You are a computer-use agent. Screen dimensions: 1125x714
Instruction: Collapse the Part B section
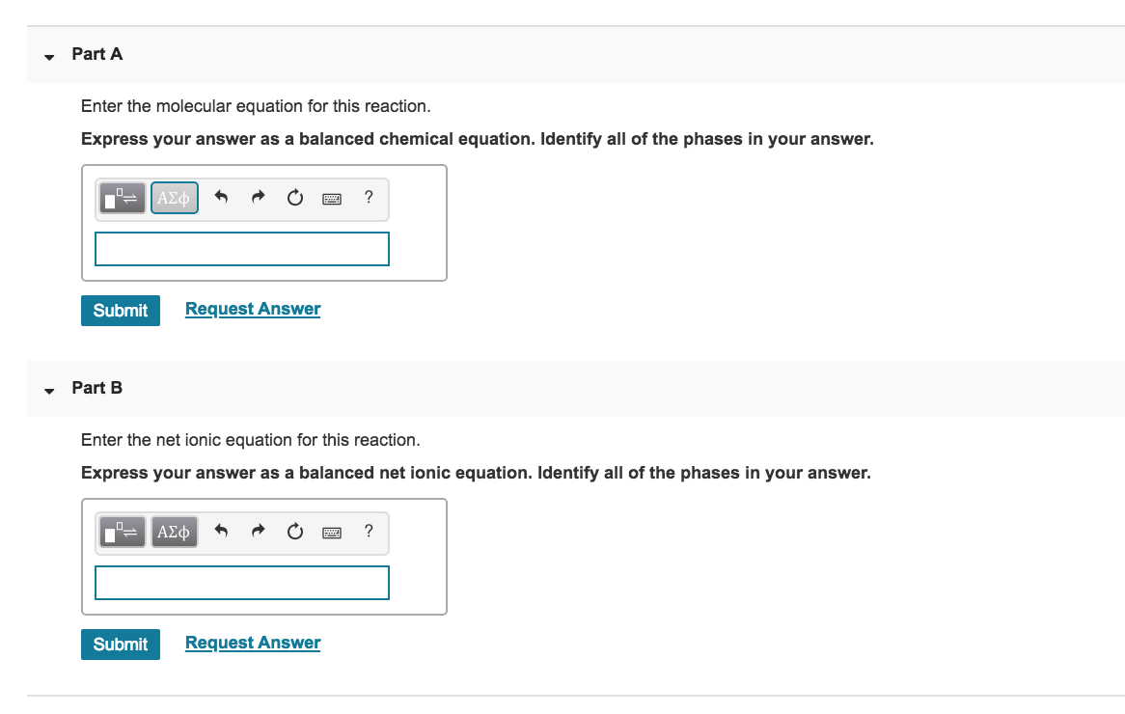(49, 391)
